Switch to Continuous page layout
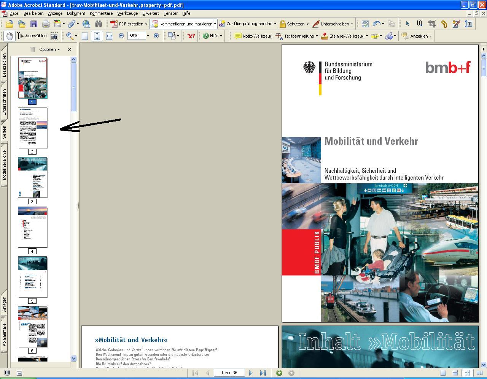This screenshot has height=379, width=487. [x=455, y=373]
